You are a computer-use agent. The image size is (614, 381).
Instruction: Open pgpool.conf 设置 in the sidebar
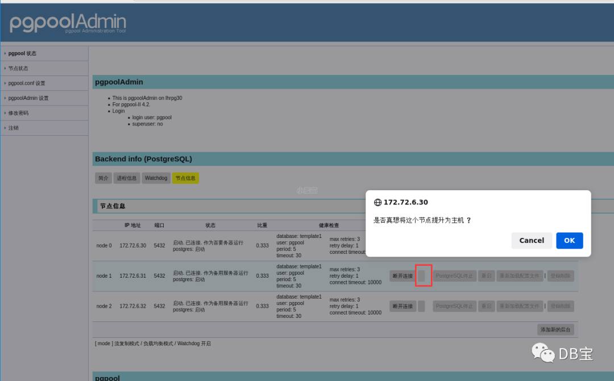pyautogui.click(x=27, y=83)
